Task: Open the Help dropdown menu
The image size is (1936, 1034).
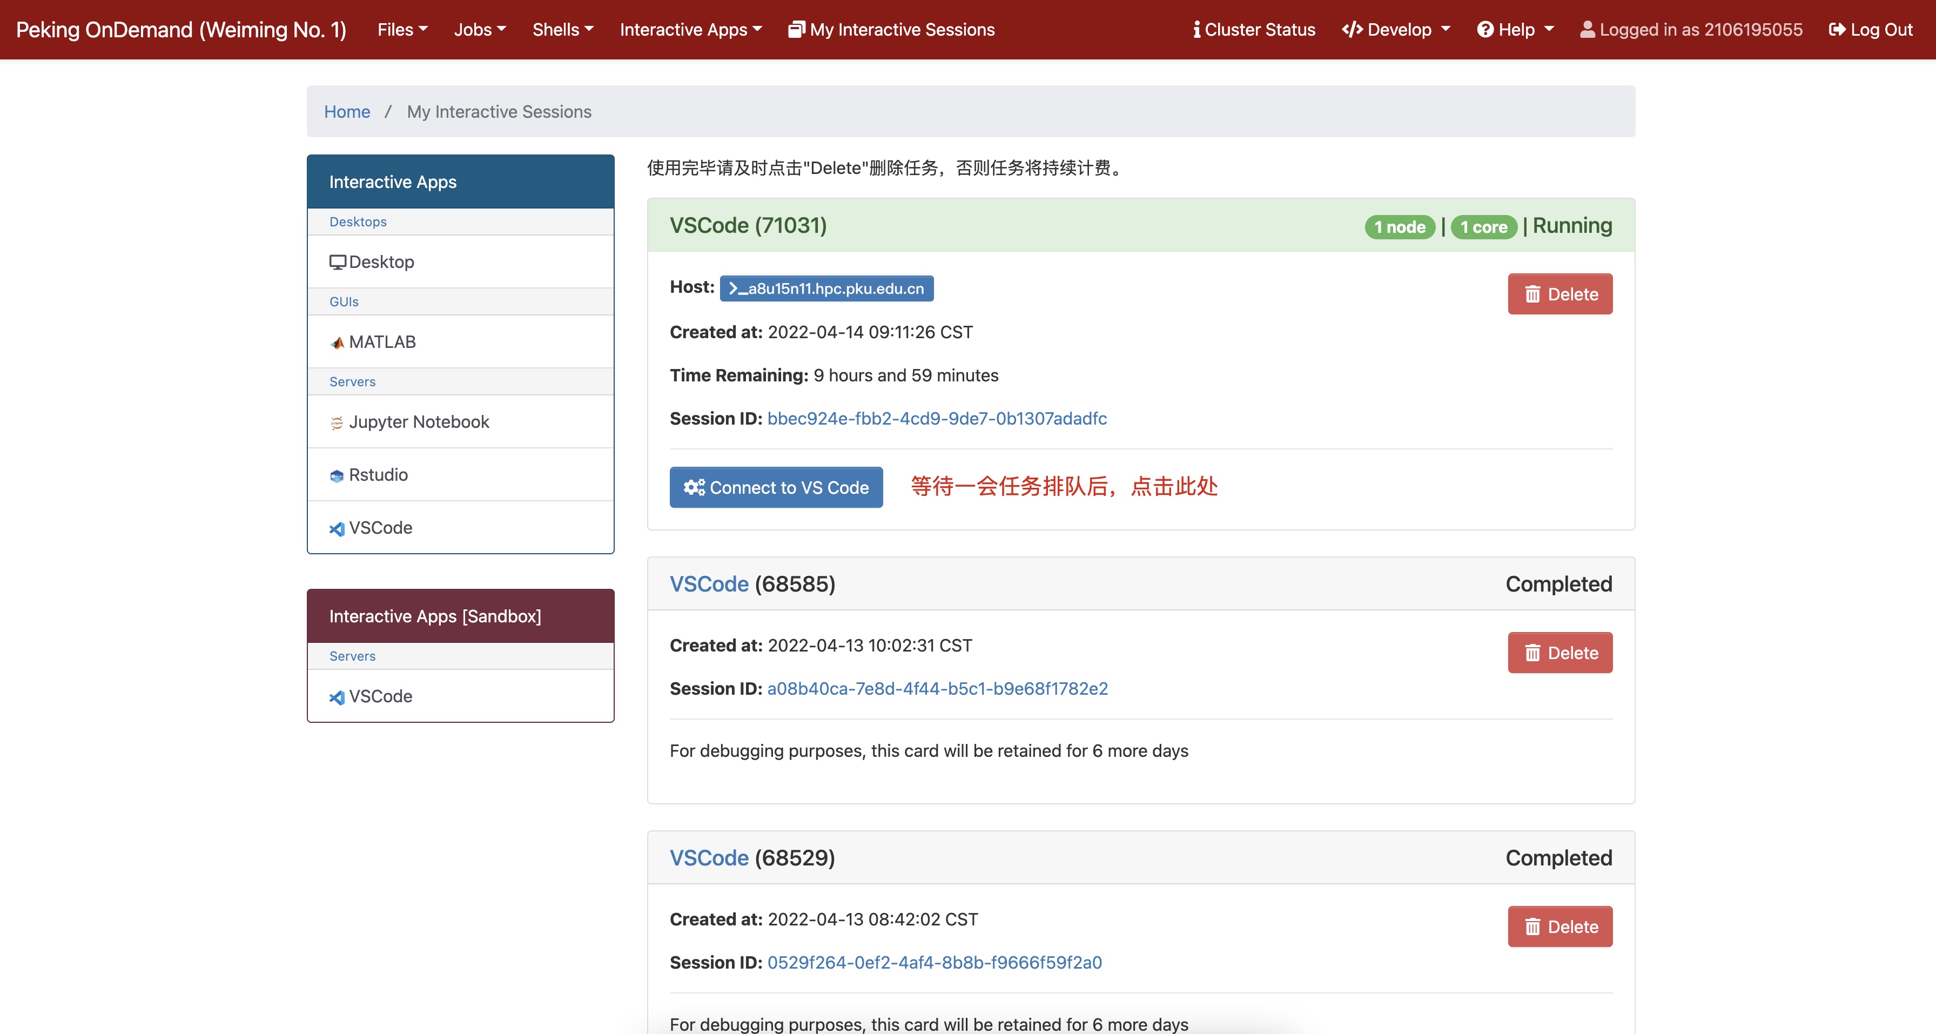Action: [x=1515, y=29]
